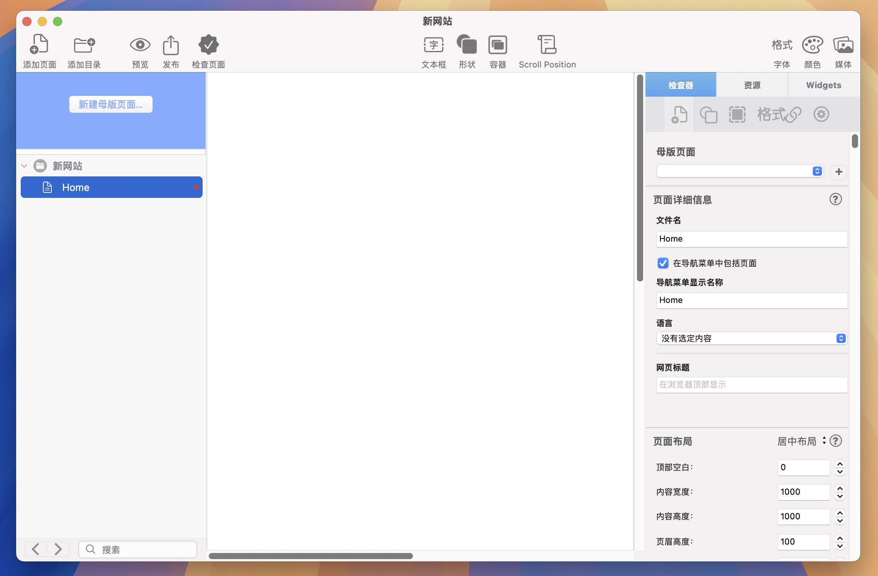The width and height of the screenshot is (878, 576).
Task: Open the language (语言) dropdown
Action: (751, 338)
